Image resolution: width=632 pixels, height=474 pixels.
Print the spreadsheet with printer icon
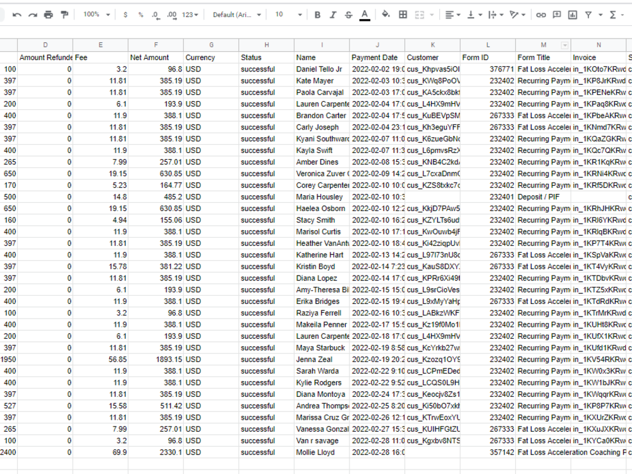(x=49, y=15)
